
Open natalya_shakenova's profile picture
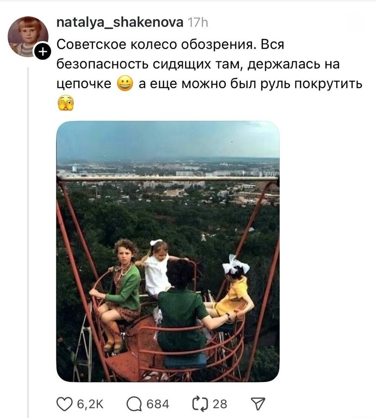[x=28, y=37]
